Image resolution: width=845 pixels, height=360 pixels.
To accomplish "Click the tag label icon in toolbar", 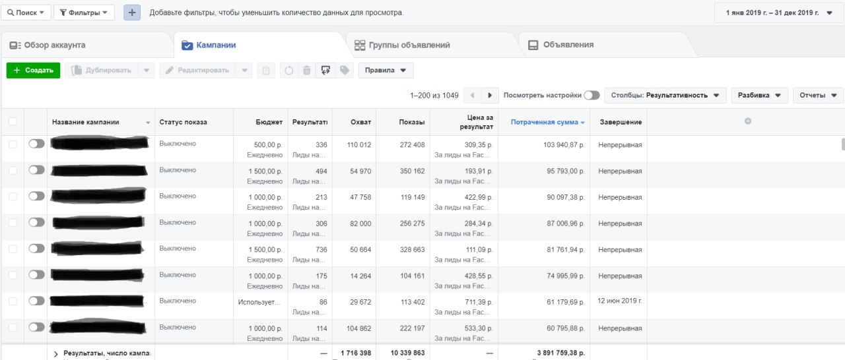I will 344,70.
